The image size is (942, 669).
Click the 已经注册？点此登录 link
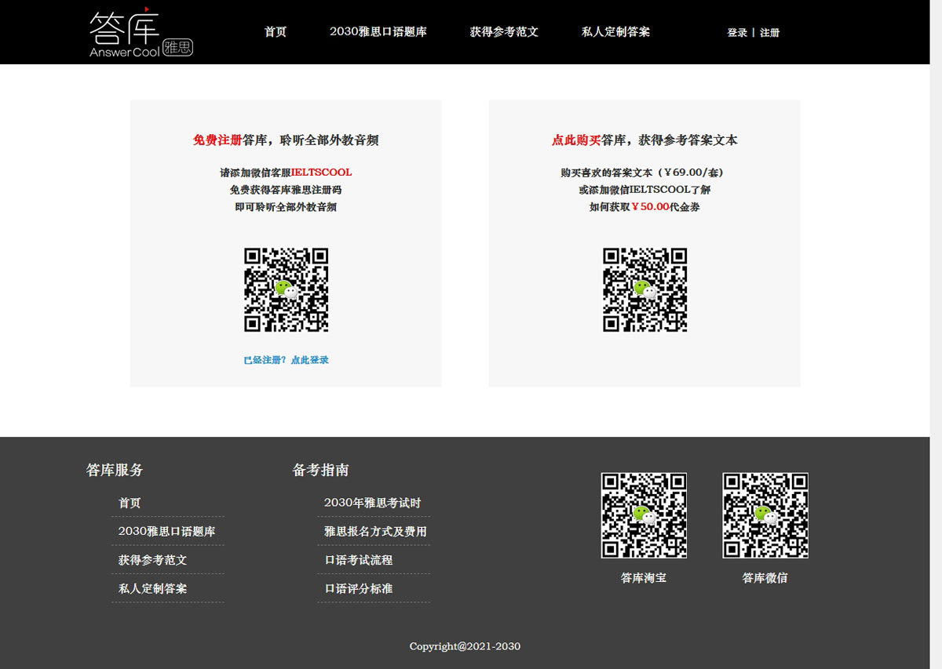pyautogui.click(x=286, y=360)
